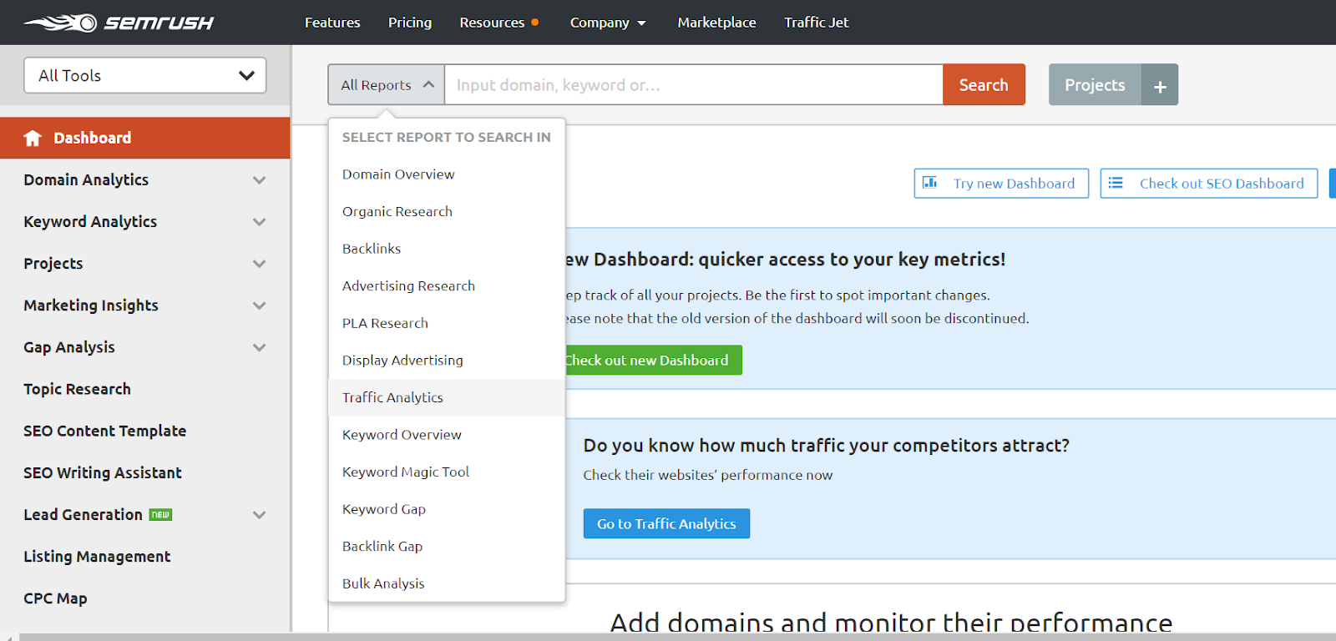Choose Backlink Gap report
This screenshot has width=1336, height=641.
pyautogui.click(x=447, y=547)
